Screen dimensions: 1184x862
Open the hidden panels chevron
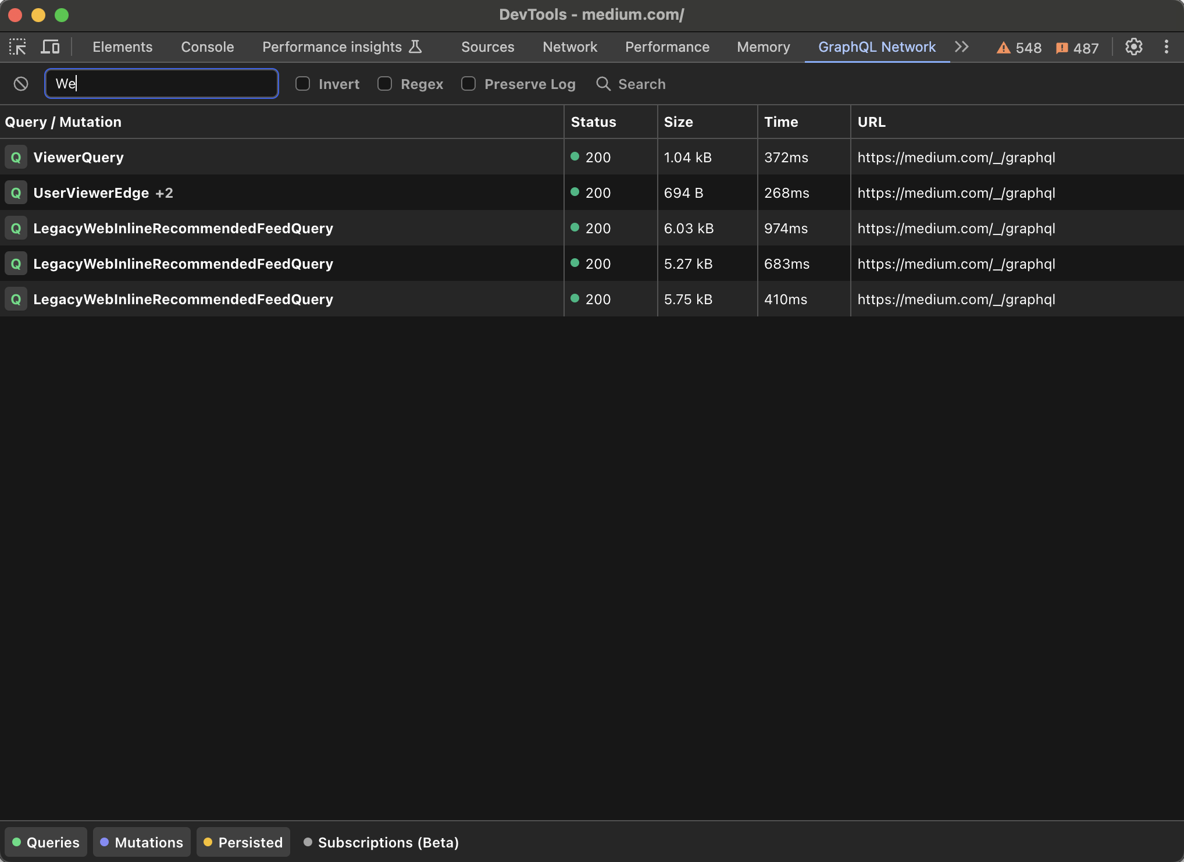coord(962,47)
